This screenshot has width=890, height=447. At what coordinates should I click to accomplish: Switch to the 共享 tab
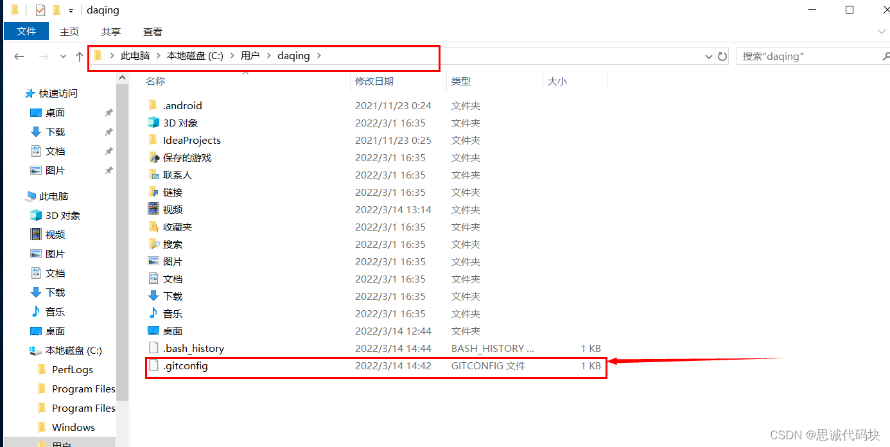pyautogui.click(x=111, y=31)
